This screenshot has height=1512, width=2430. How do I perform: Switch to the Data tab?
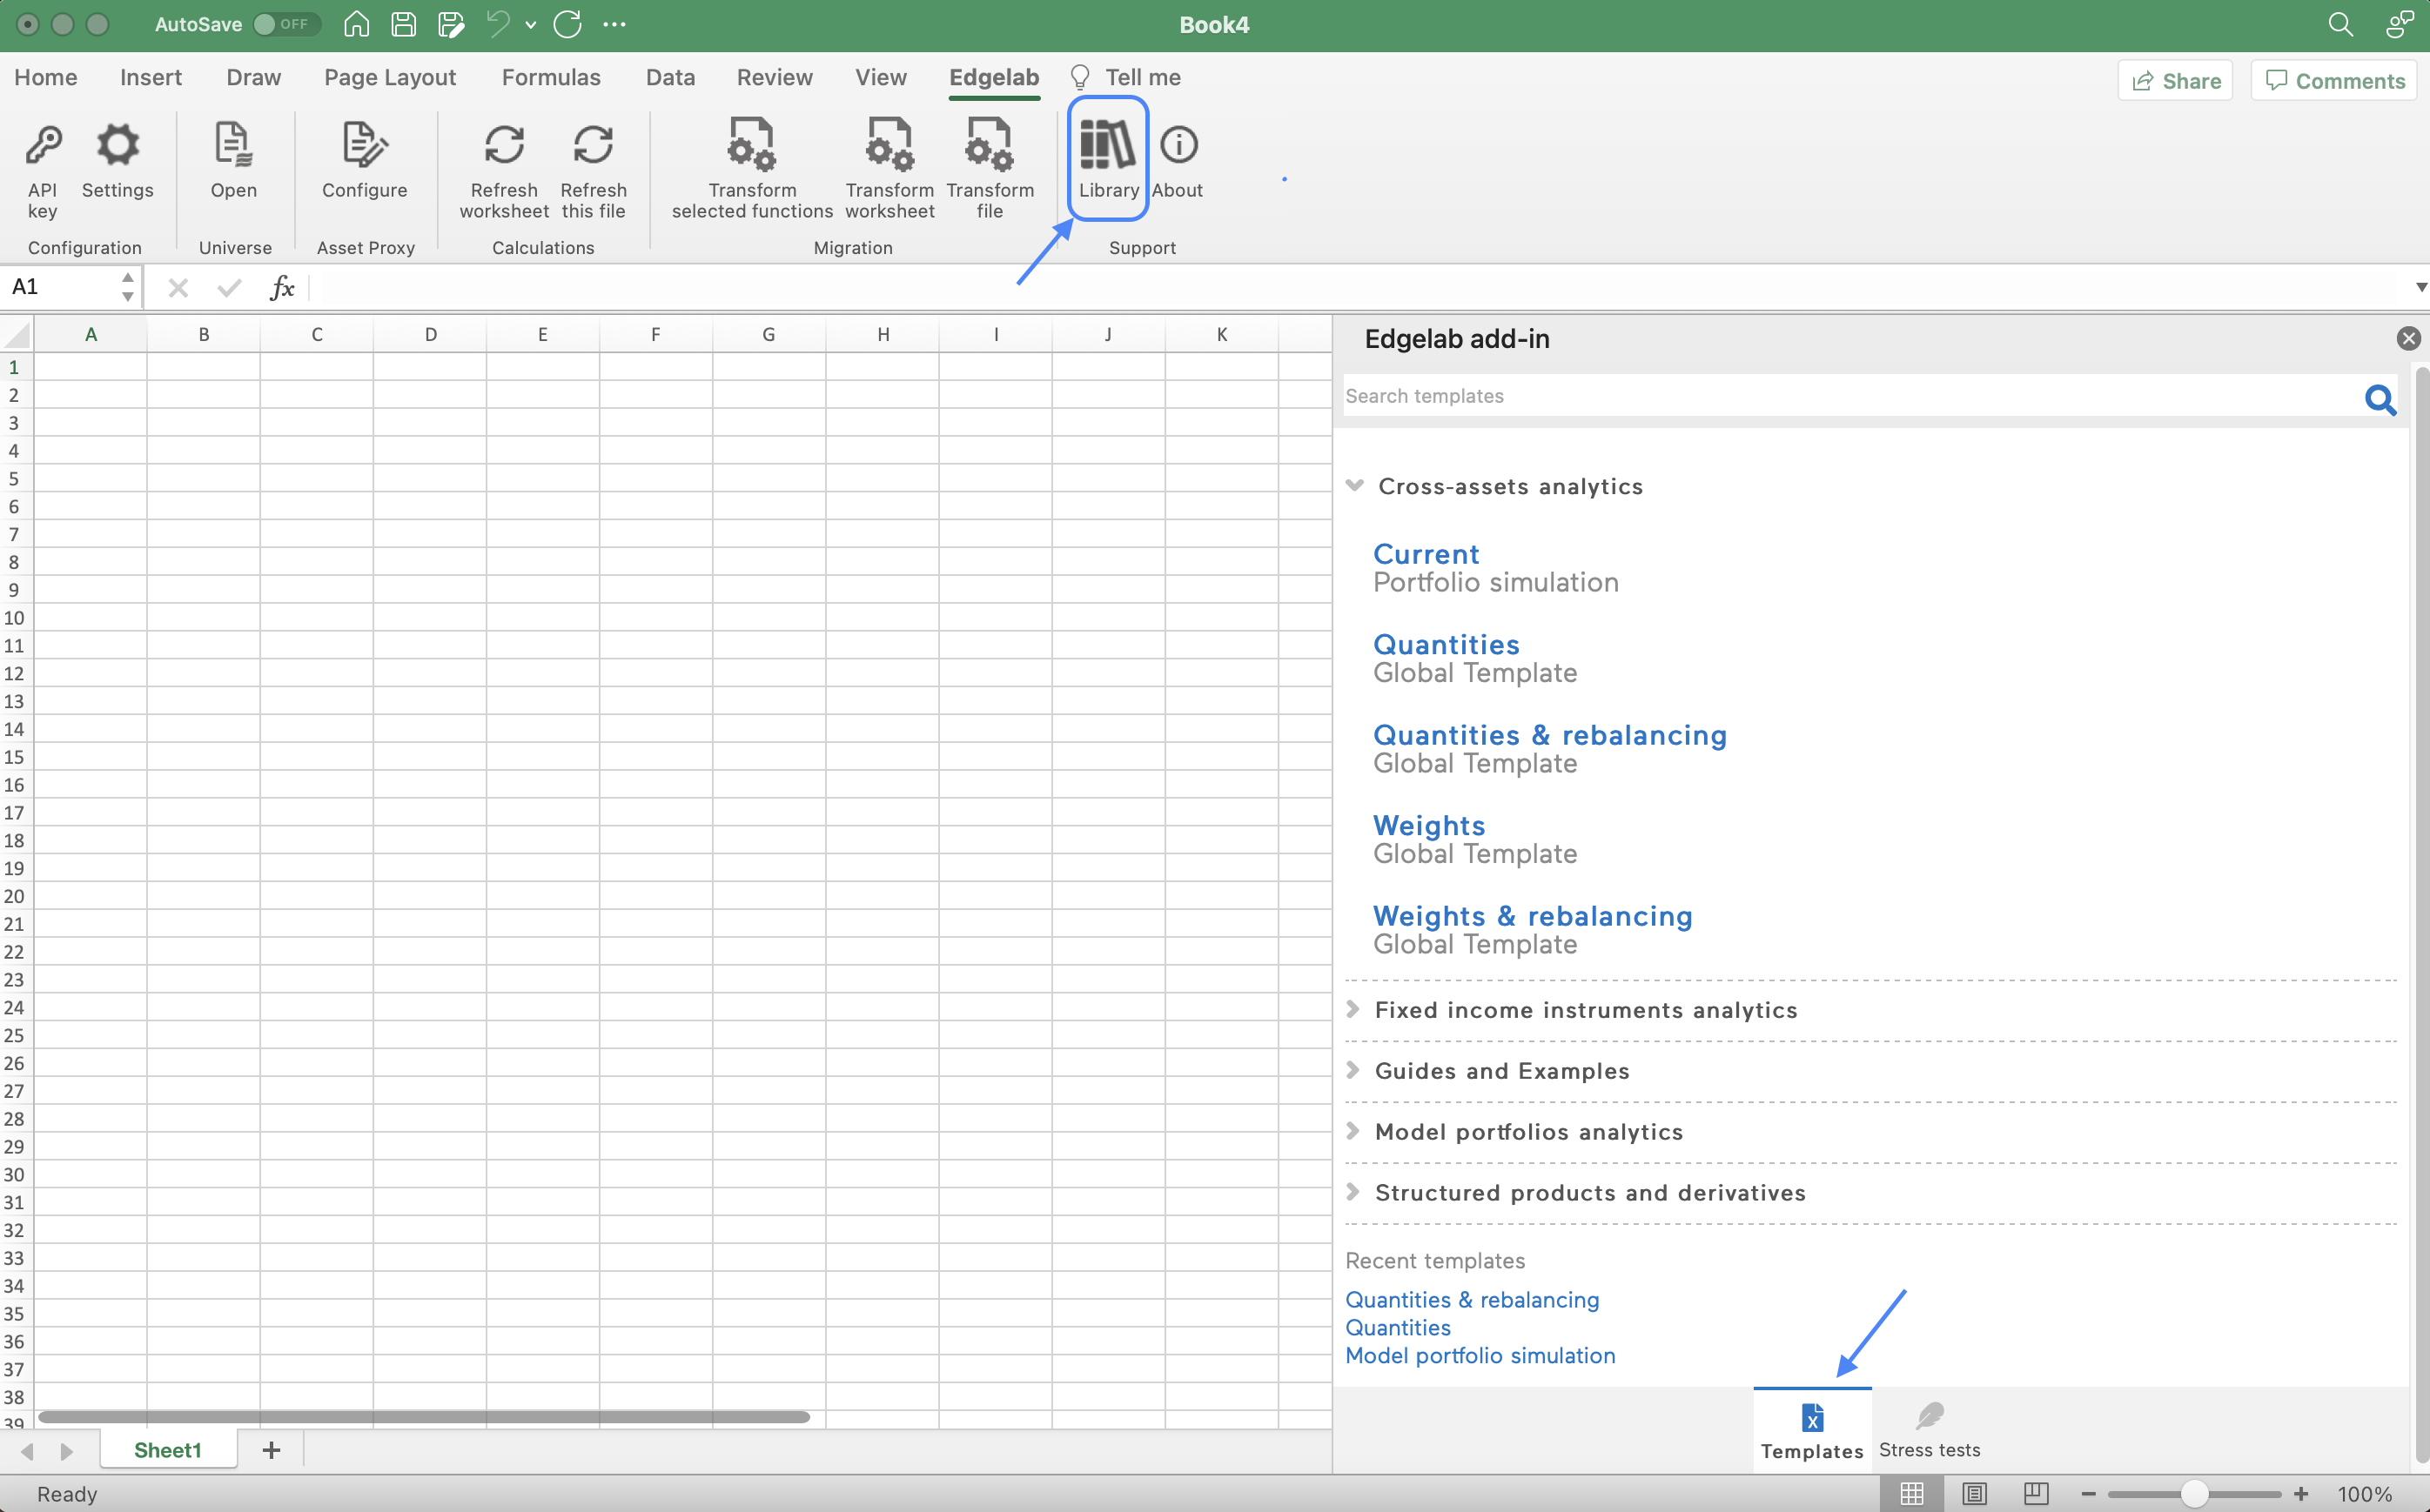(x=670, y=77)
